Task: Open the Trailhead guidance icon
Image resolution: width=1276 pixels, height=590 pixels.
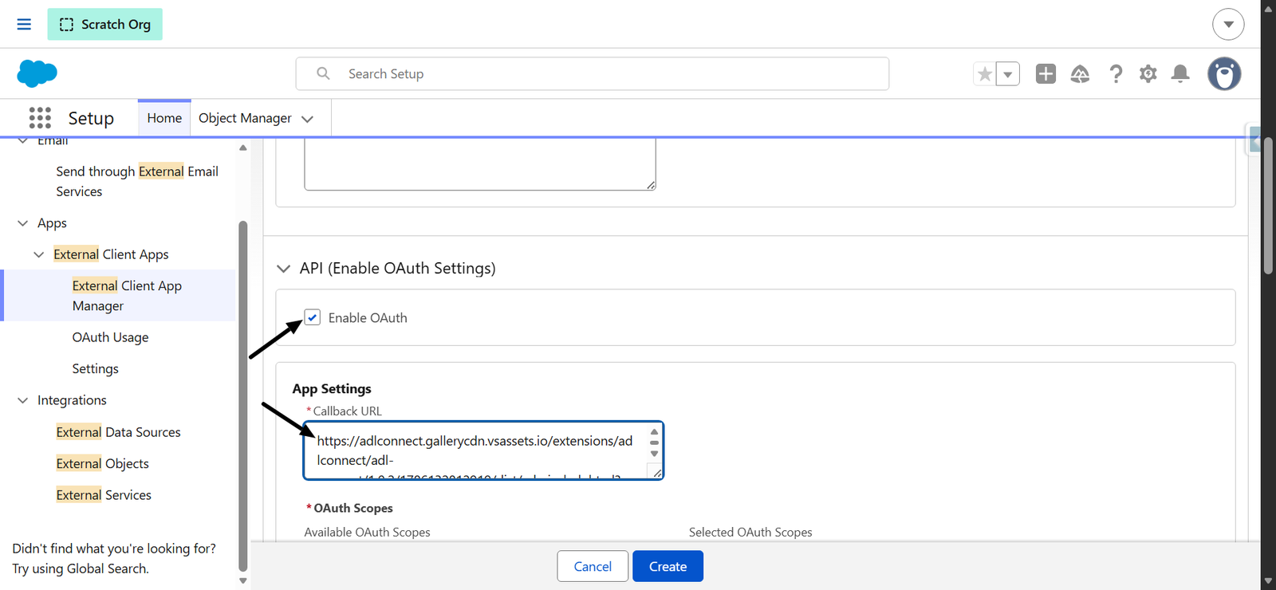Action: [1080, 74]
